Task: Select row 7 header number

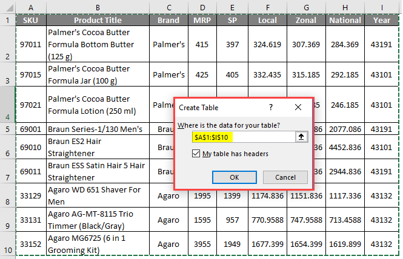Action: 8,171
